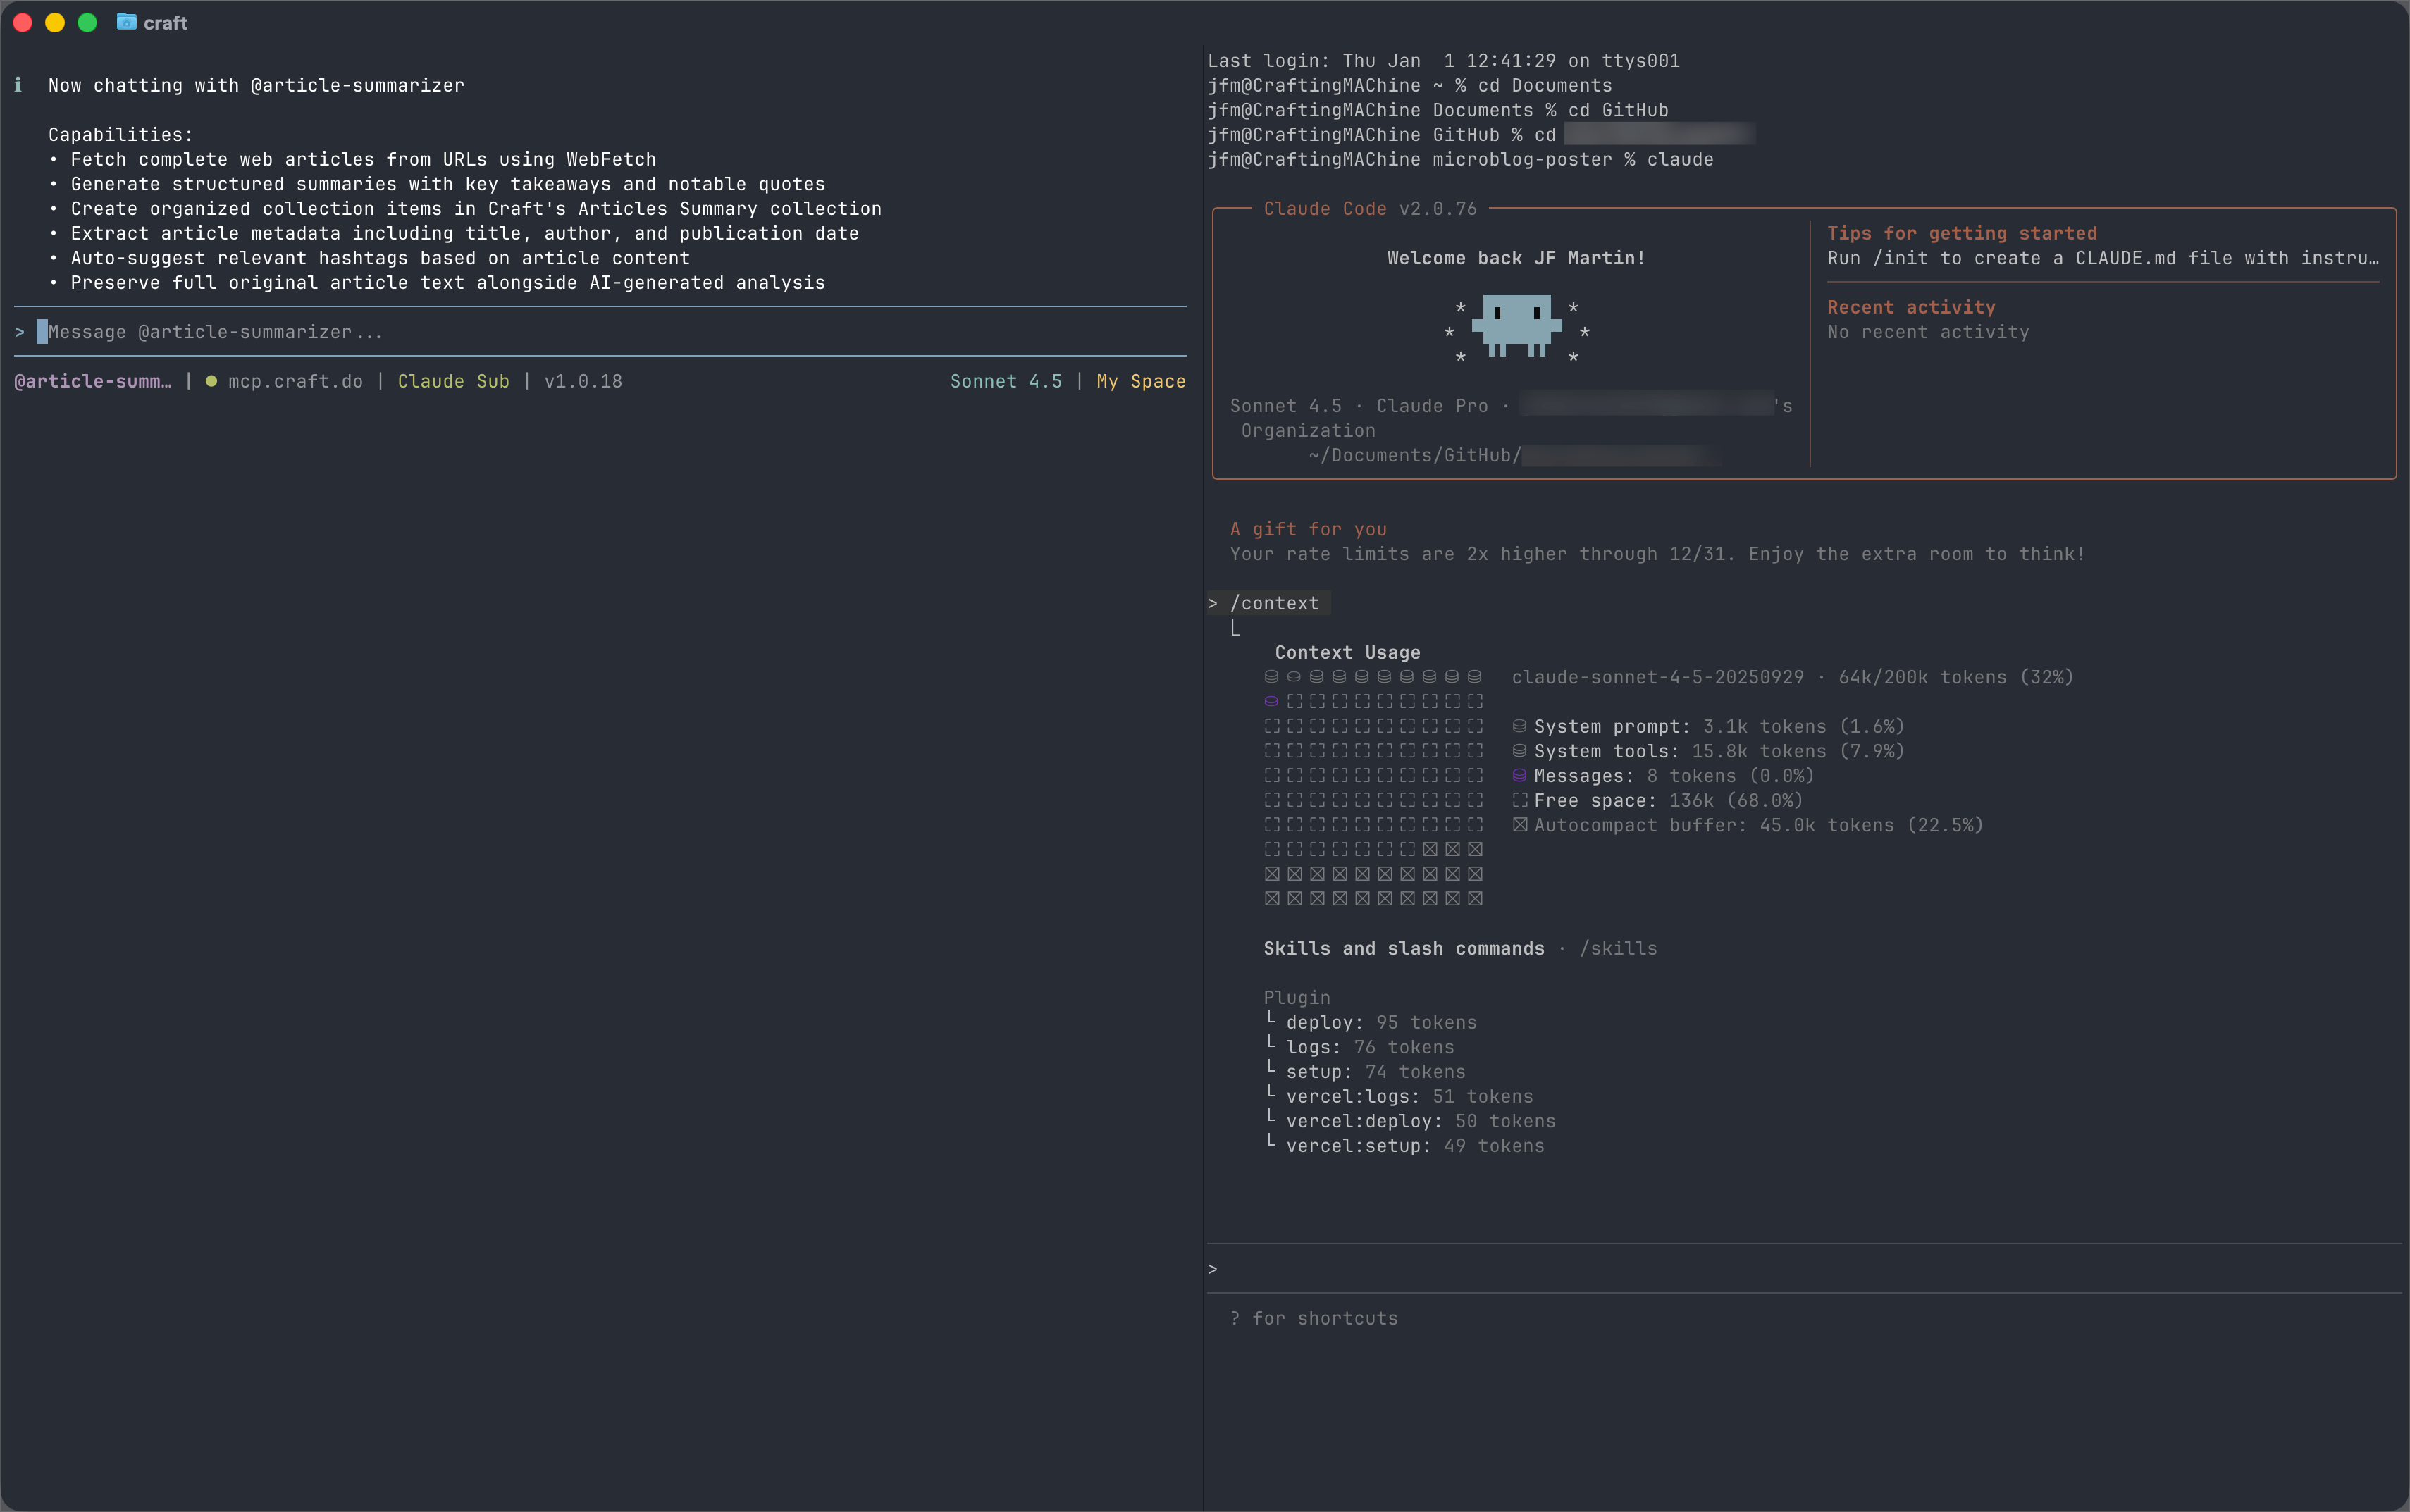Click the @article-summ… agent label in status bar

[x=93, y=381]
